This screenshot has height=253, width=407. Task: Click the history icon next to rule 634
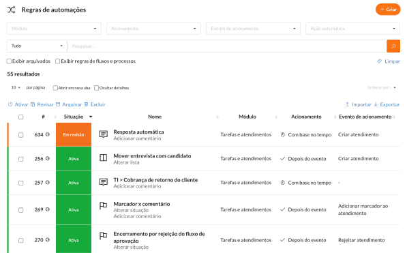[48, 134]
